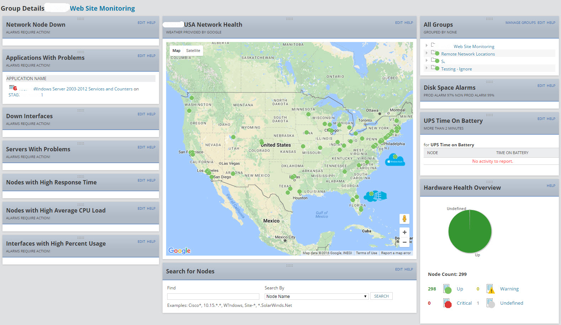Viewport: 561px width, 325px height.
Task: Click the NODE column header
Action: 433,153
